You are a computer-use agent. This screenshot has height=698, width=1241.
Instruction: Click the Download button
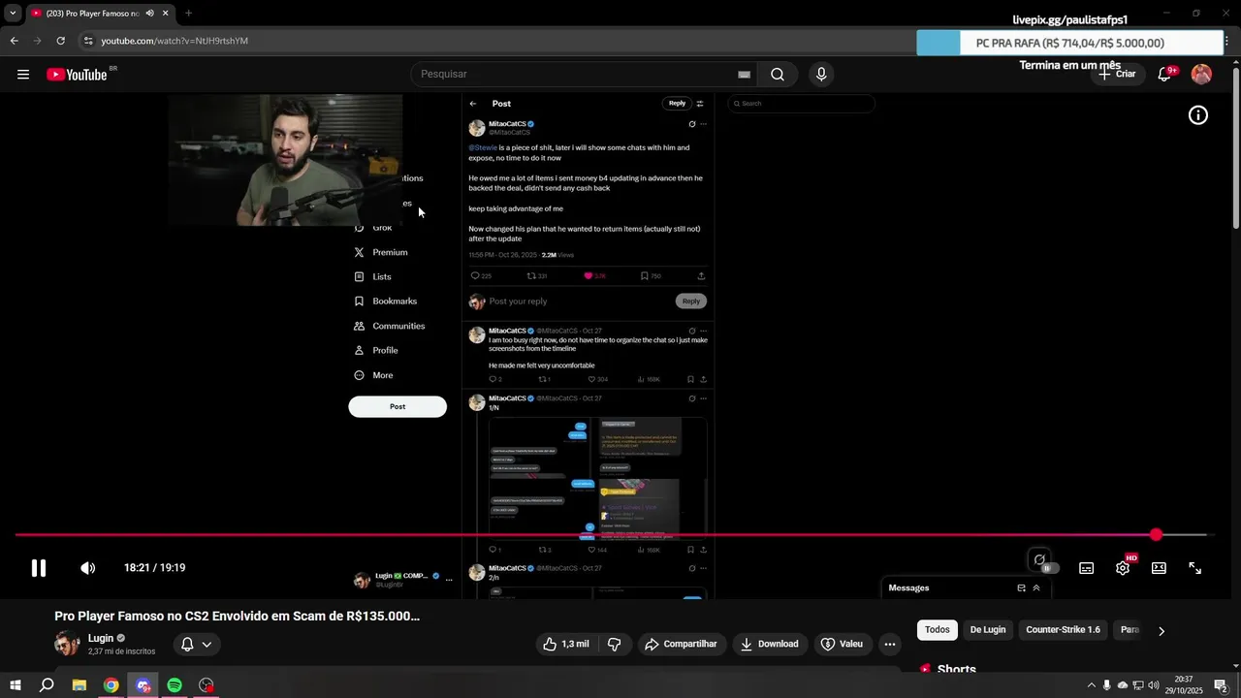point(770,644)
